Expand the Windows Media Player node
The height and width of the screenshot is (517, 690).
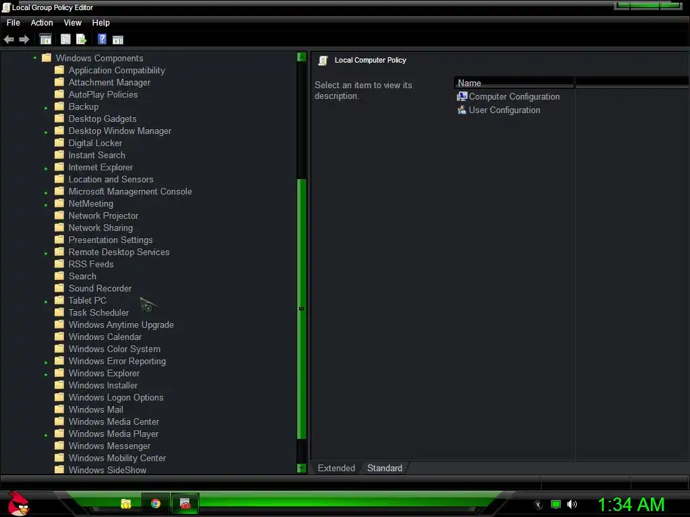point(46,435)
